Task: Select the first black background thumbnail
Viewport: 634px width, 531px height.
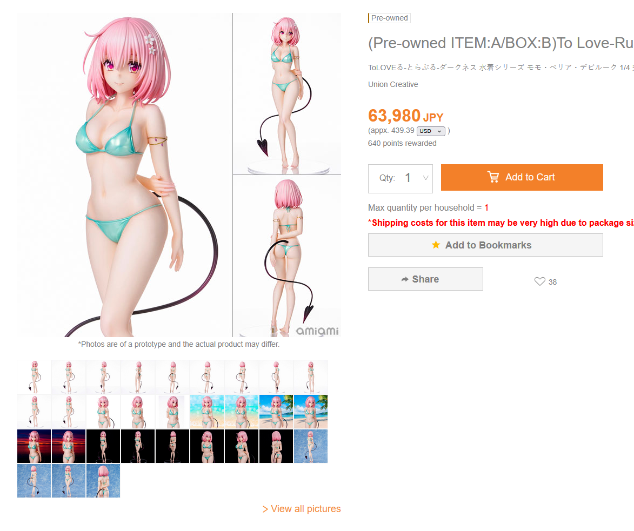Action: point(103,446)
